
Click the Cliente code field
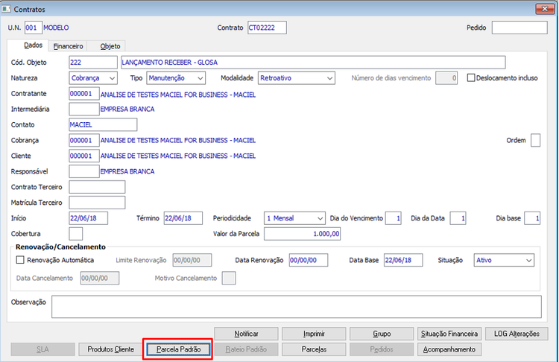(x=84, y=156)
